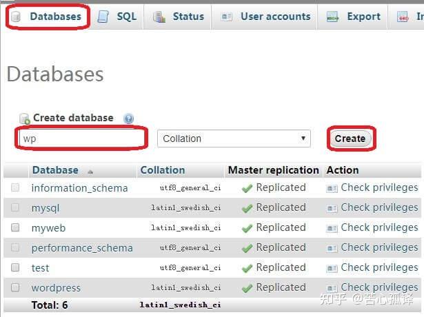Open the performance_schema database link
Viewport: 424px width, 317px height.
coord(82,248)
